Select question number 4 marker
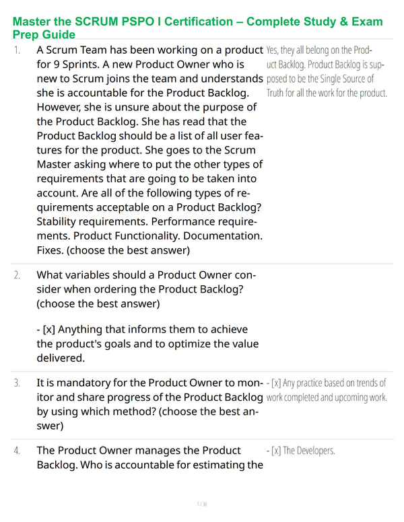 pyautogui.click(x=17, y=451)
